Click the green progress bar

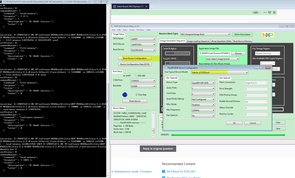228,135
